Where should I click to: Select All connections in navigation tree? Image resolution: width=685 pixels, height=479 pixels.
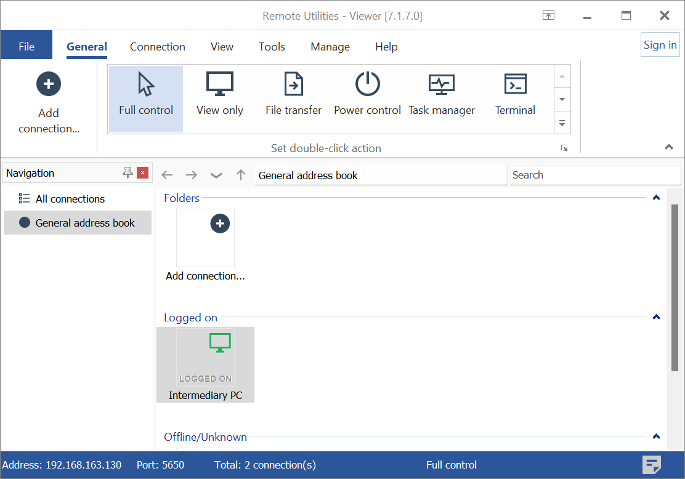tap(70, 199)
